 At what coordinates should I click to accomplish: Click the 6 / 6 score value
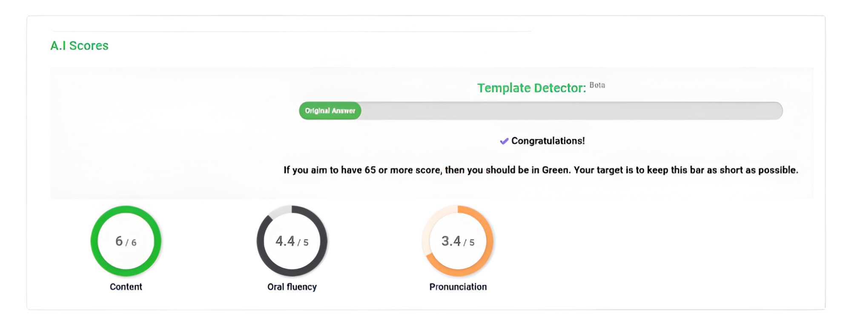pos(126,241)
